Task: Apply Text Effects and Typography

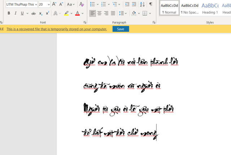Action: (x=56, y=13)
